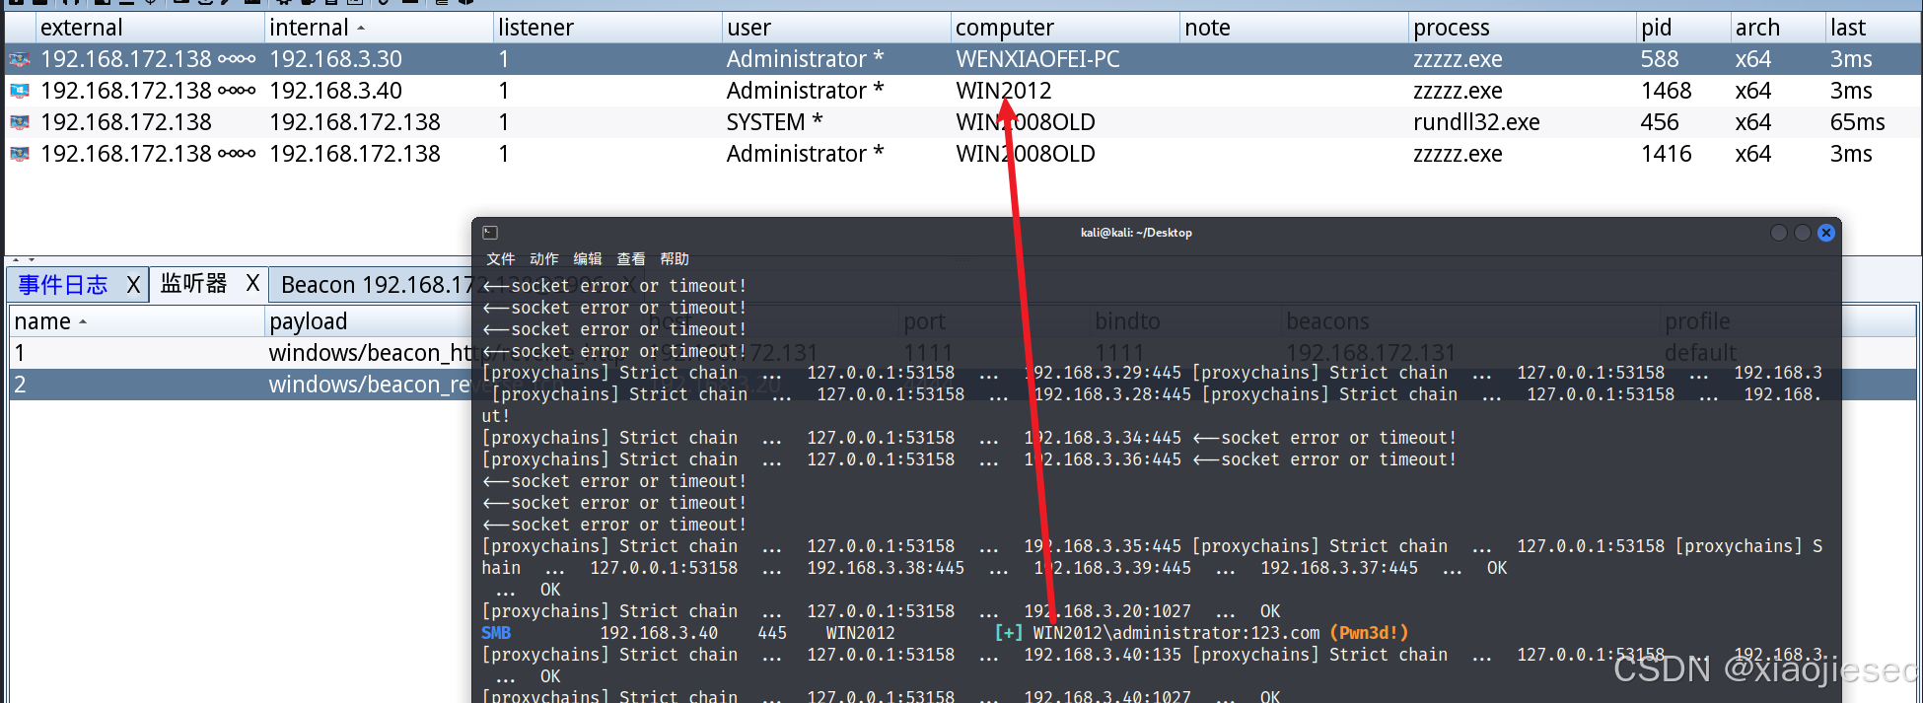Minimize the kali terminal window
Screen dimensions: 1923x703
tap(1779, 233)
